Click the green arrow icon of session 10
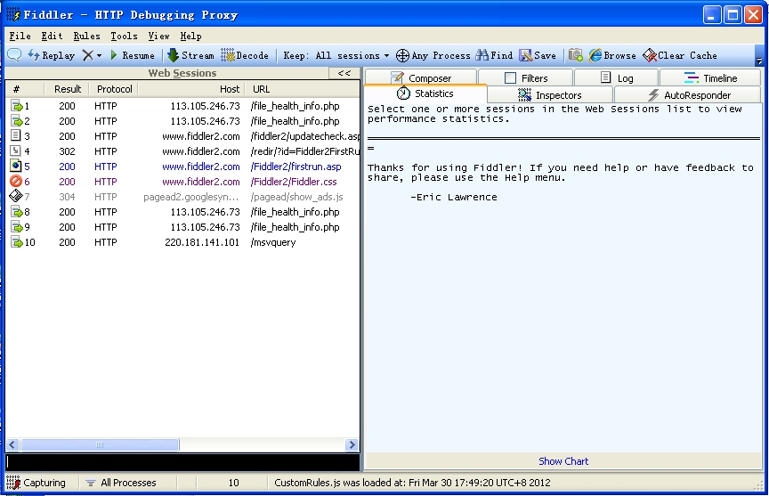Screen dimensions: 769x496 pos(16,242)
